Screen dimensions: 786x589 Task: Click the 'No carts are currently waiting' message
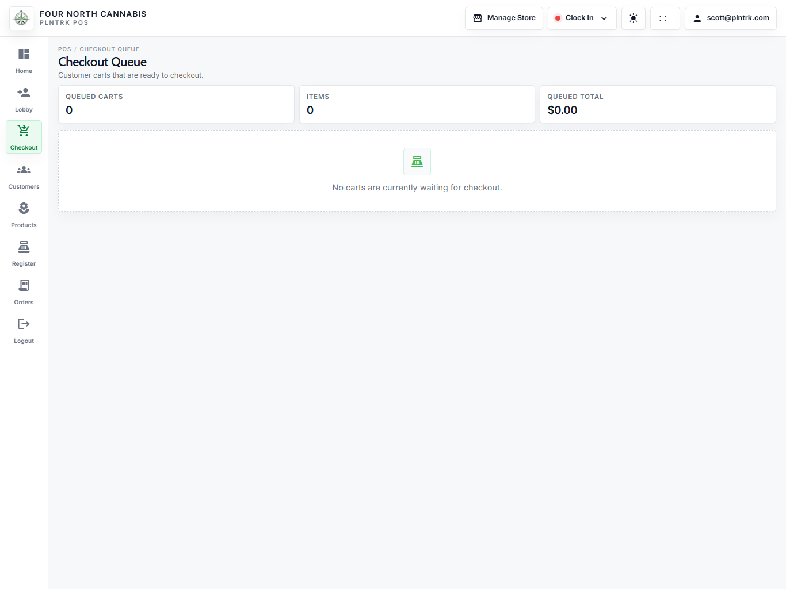click(417, 188)
